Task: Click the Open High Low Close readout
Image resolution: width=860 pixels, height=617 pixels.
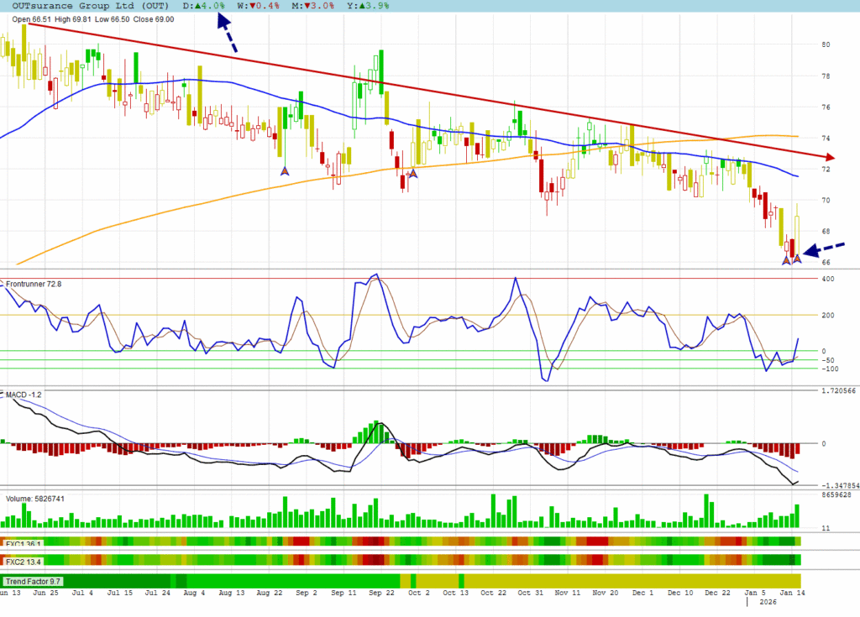Action: click(x=94, y=19)
